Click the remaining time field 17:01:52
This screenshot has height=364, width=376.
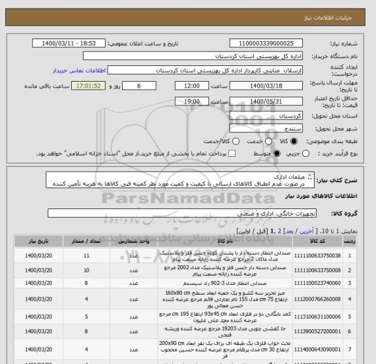[88, 86]
